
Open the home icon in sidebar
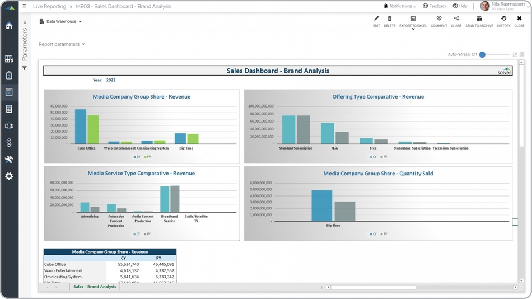(9, 26)
